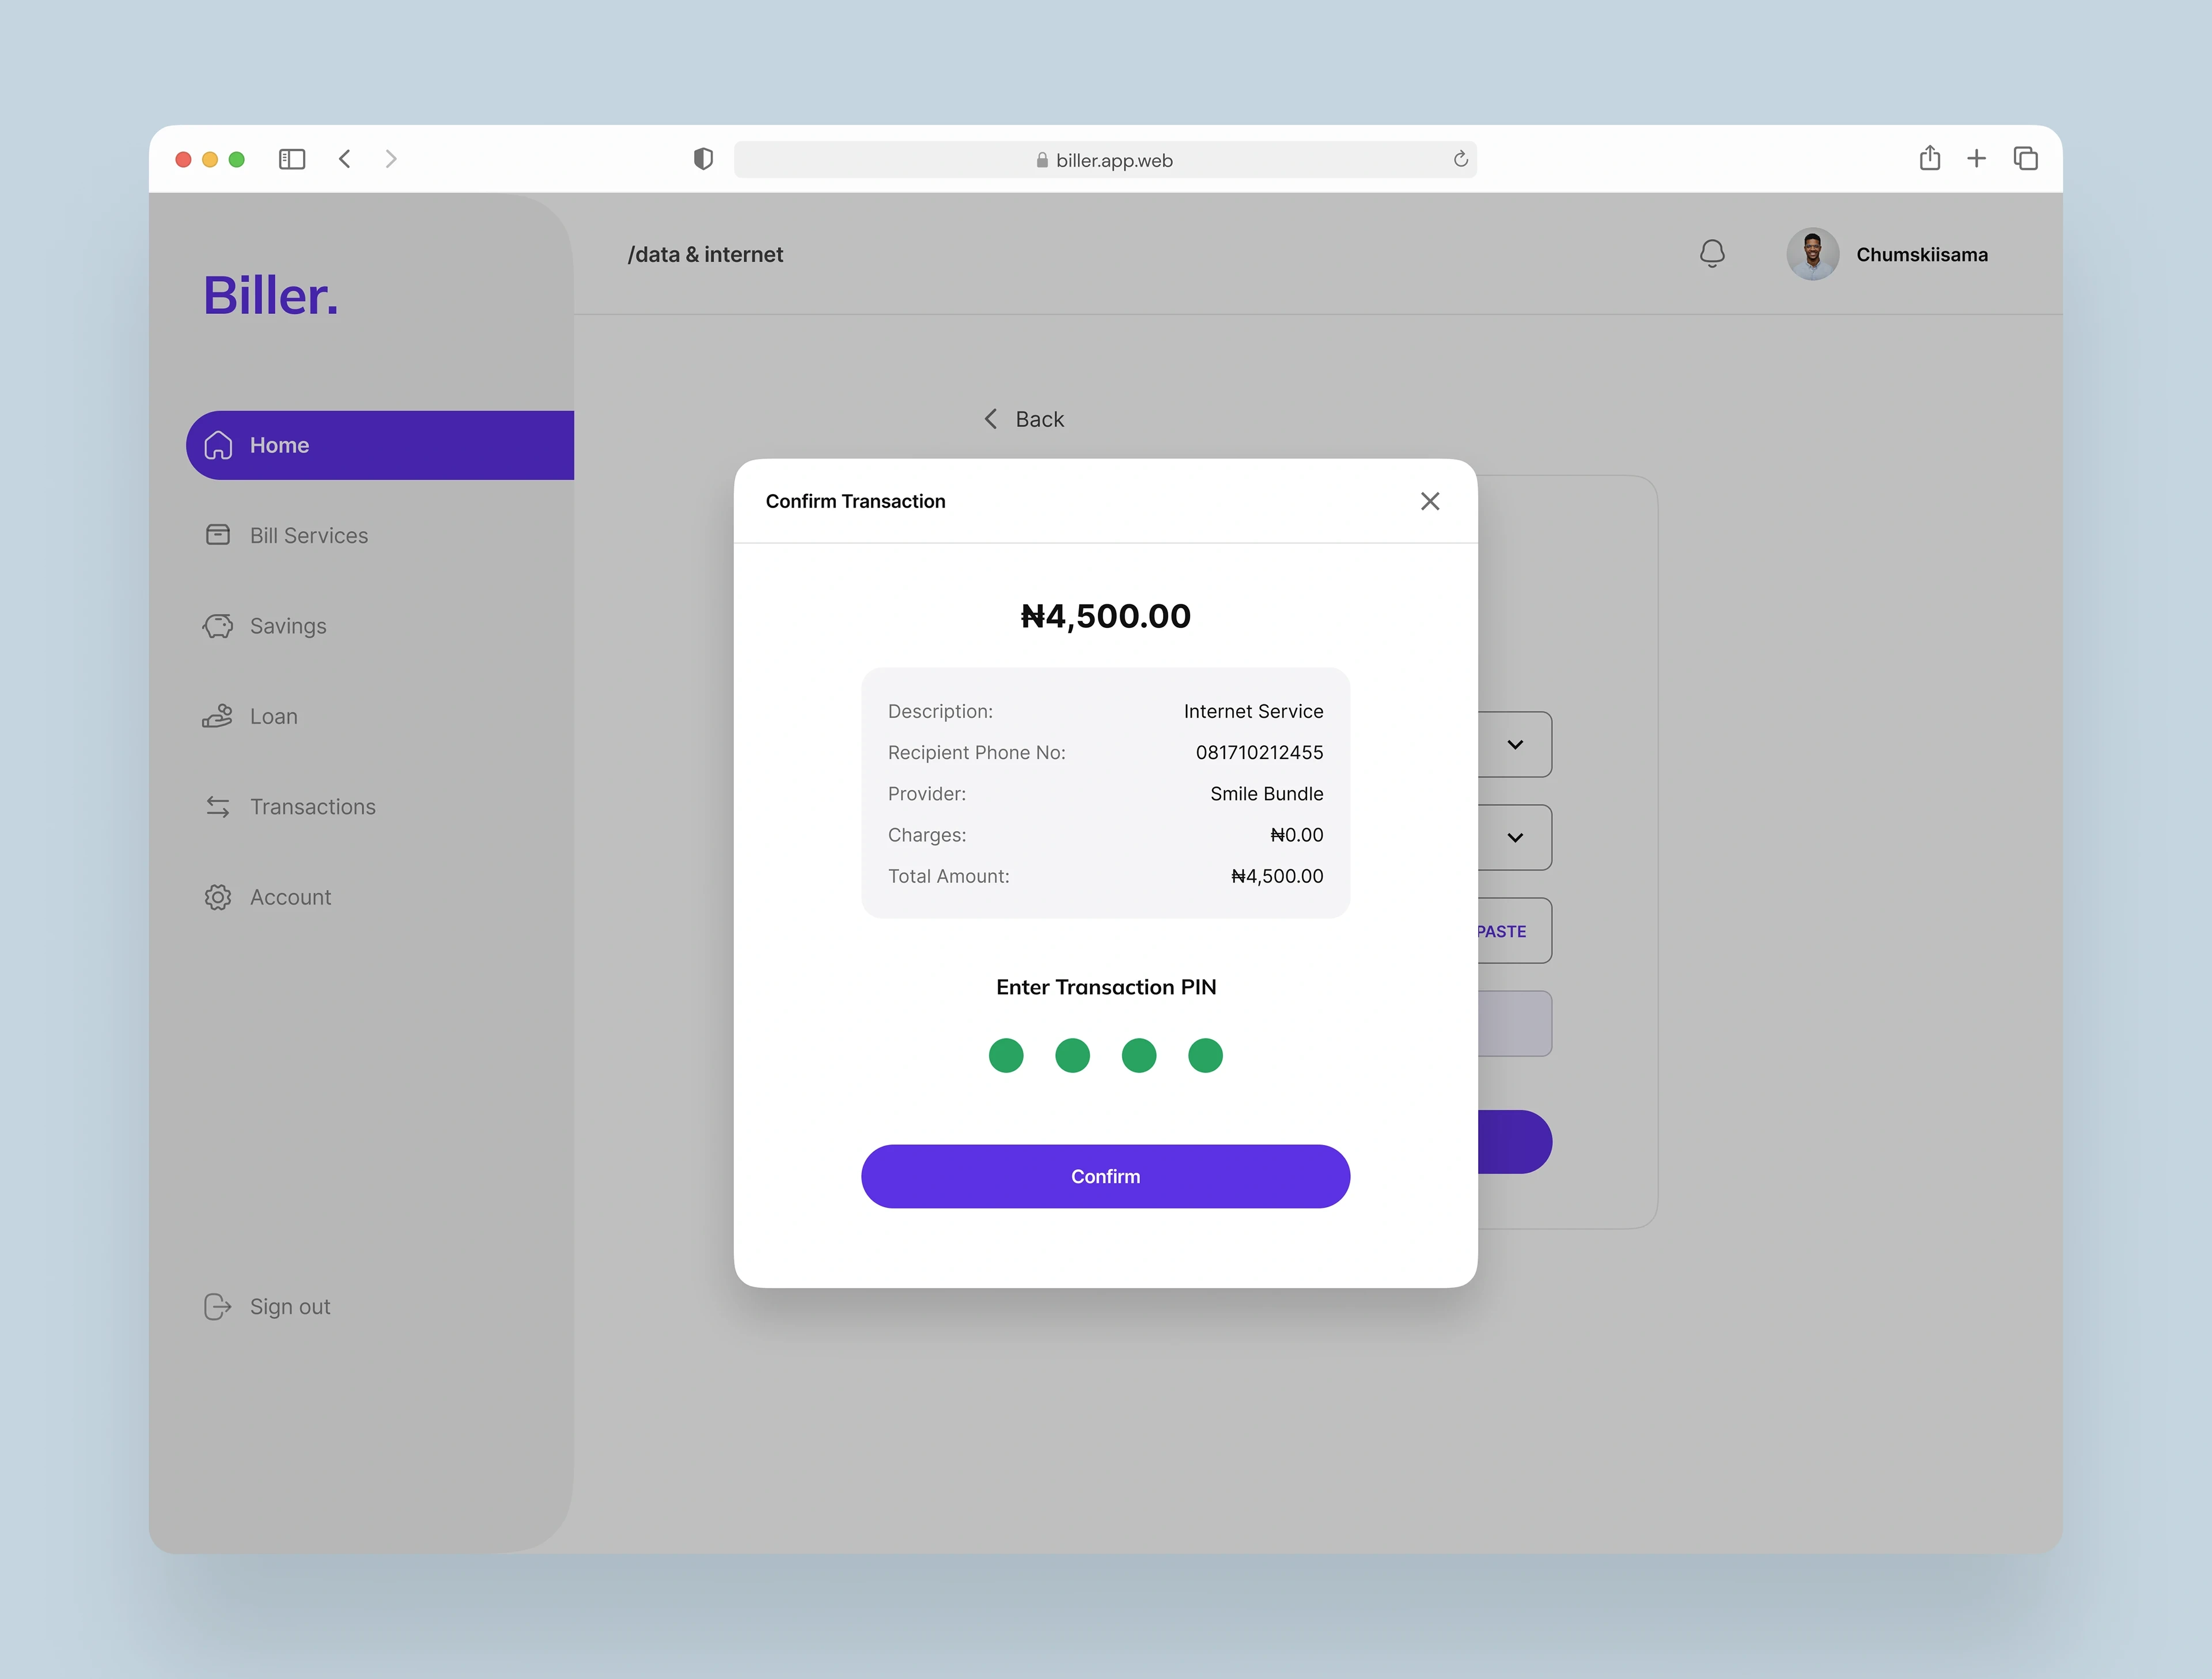This screenshot has height=1679, width=2212.
Task: Go back with browser back arrow
Action: 345,159
